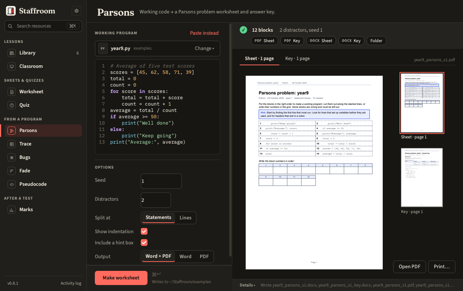463x291 pixels.
Task: Click the Make worksheet button
Action: (x=121, y=278)
